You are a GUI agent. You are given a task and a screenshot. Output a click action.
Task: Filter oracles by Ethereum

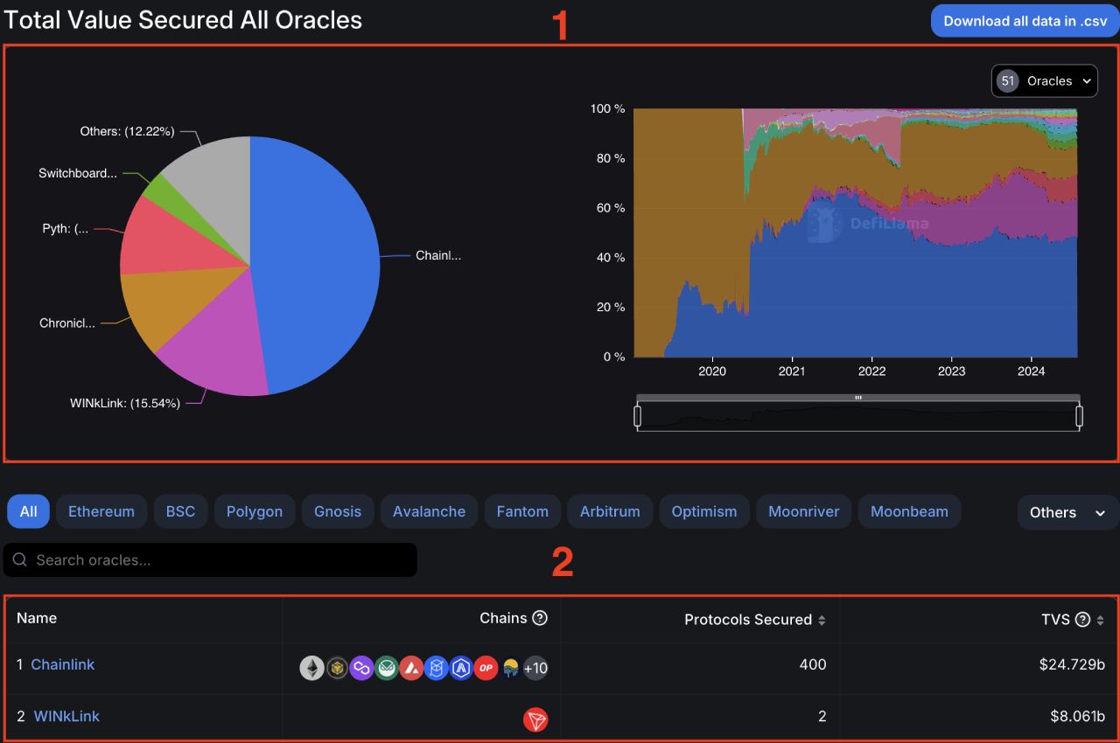click(101, 511)
